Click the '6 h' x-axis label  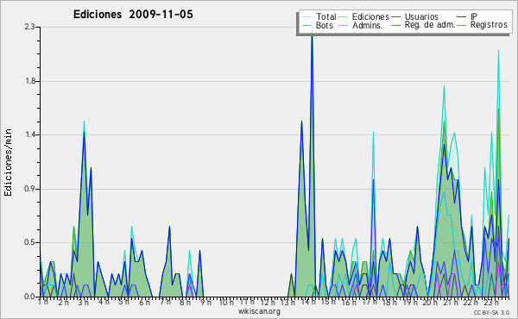pos(144,302)
